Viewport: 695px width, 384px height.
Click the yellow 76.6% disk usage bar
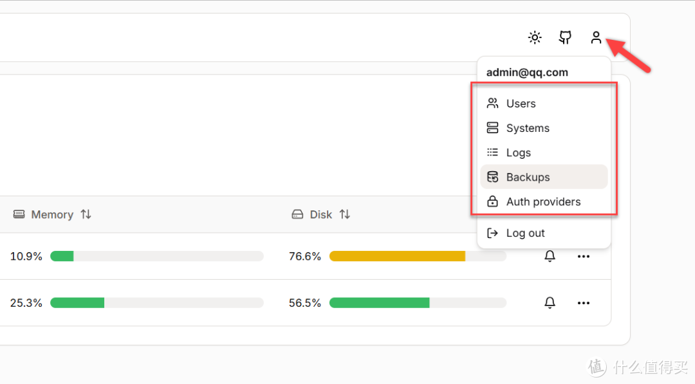click(x=397, y=256)
